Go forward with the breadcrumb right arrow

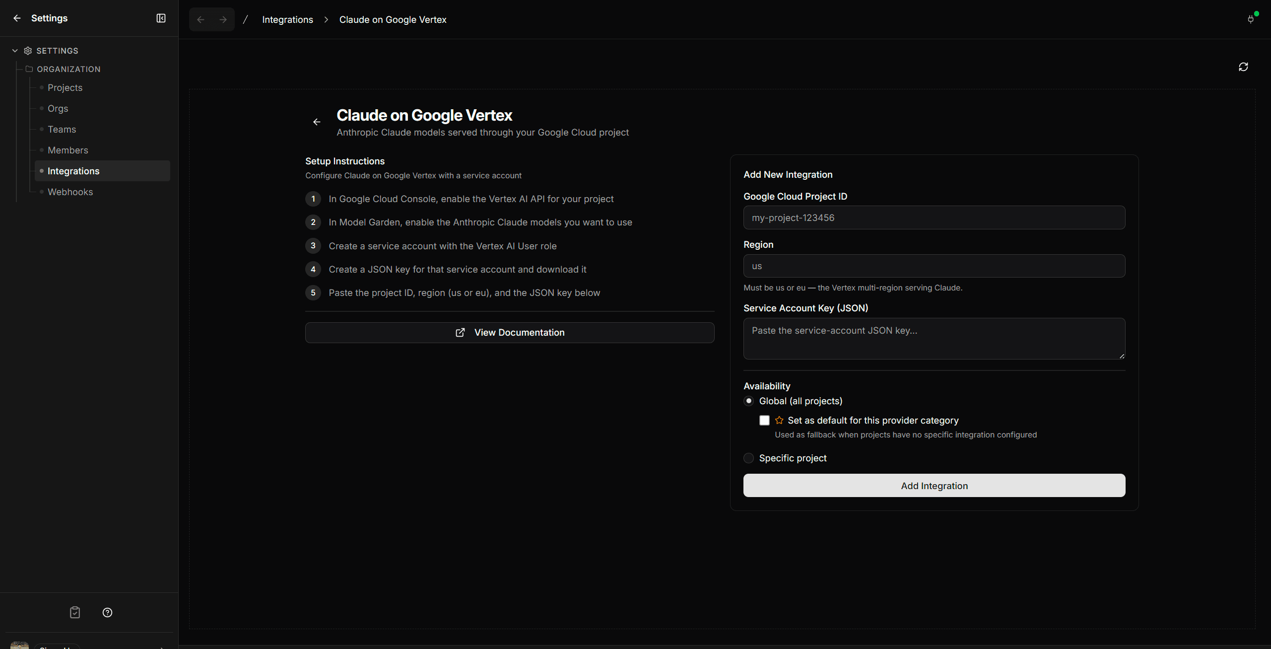click(x=223, y=20)
